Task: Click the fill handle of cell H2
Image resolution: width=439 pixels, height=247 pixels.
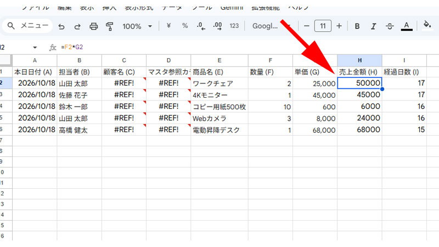Action: pyautogui.click(x=382, y=89)
